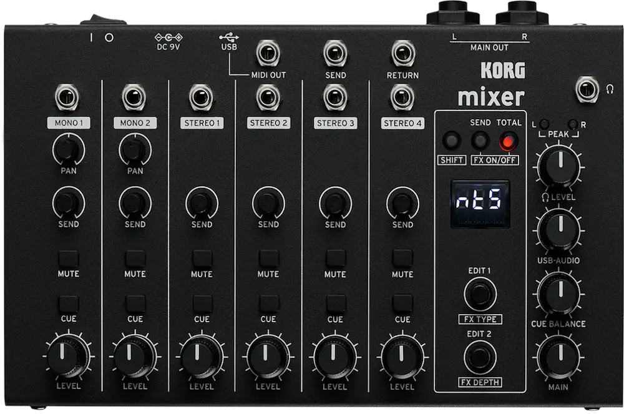
Task: Click the MONO 2 input jack
Action: point(134,97)
